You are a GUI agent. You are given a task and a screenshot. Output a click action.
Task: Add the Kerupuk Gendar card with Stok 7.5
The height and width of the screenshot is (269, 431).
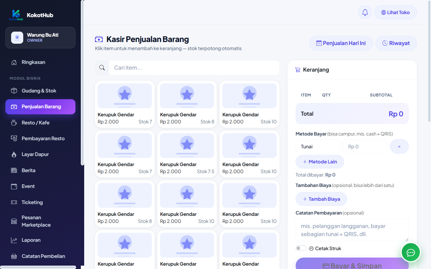click(x=187, y=154)
